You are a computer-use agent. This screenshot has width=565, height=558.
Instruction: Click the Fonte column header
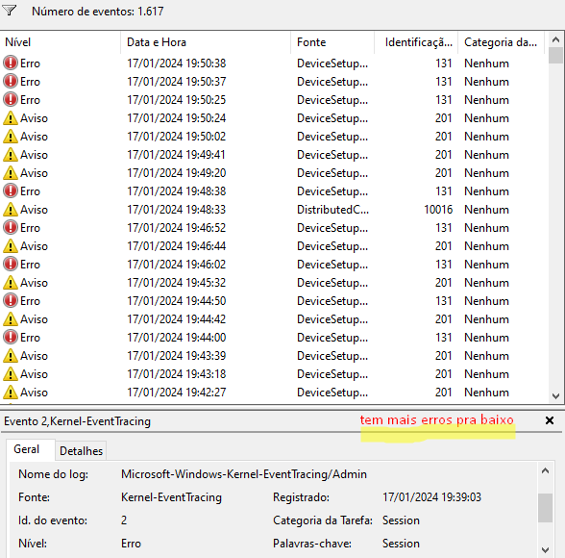332,42
